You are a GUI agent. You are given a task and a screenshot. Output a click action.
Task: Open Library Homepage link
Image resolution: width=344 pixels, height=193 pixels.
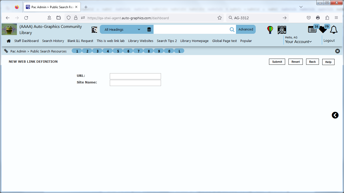coord(195,41)
